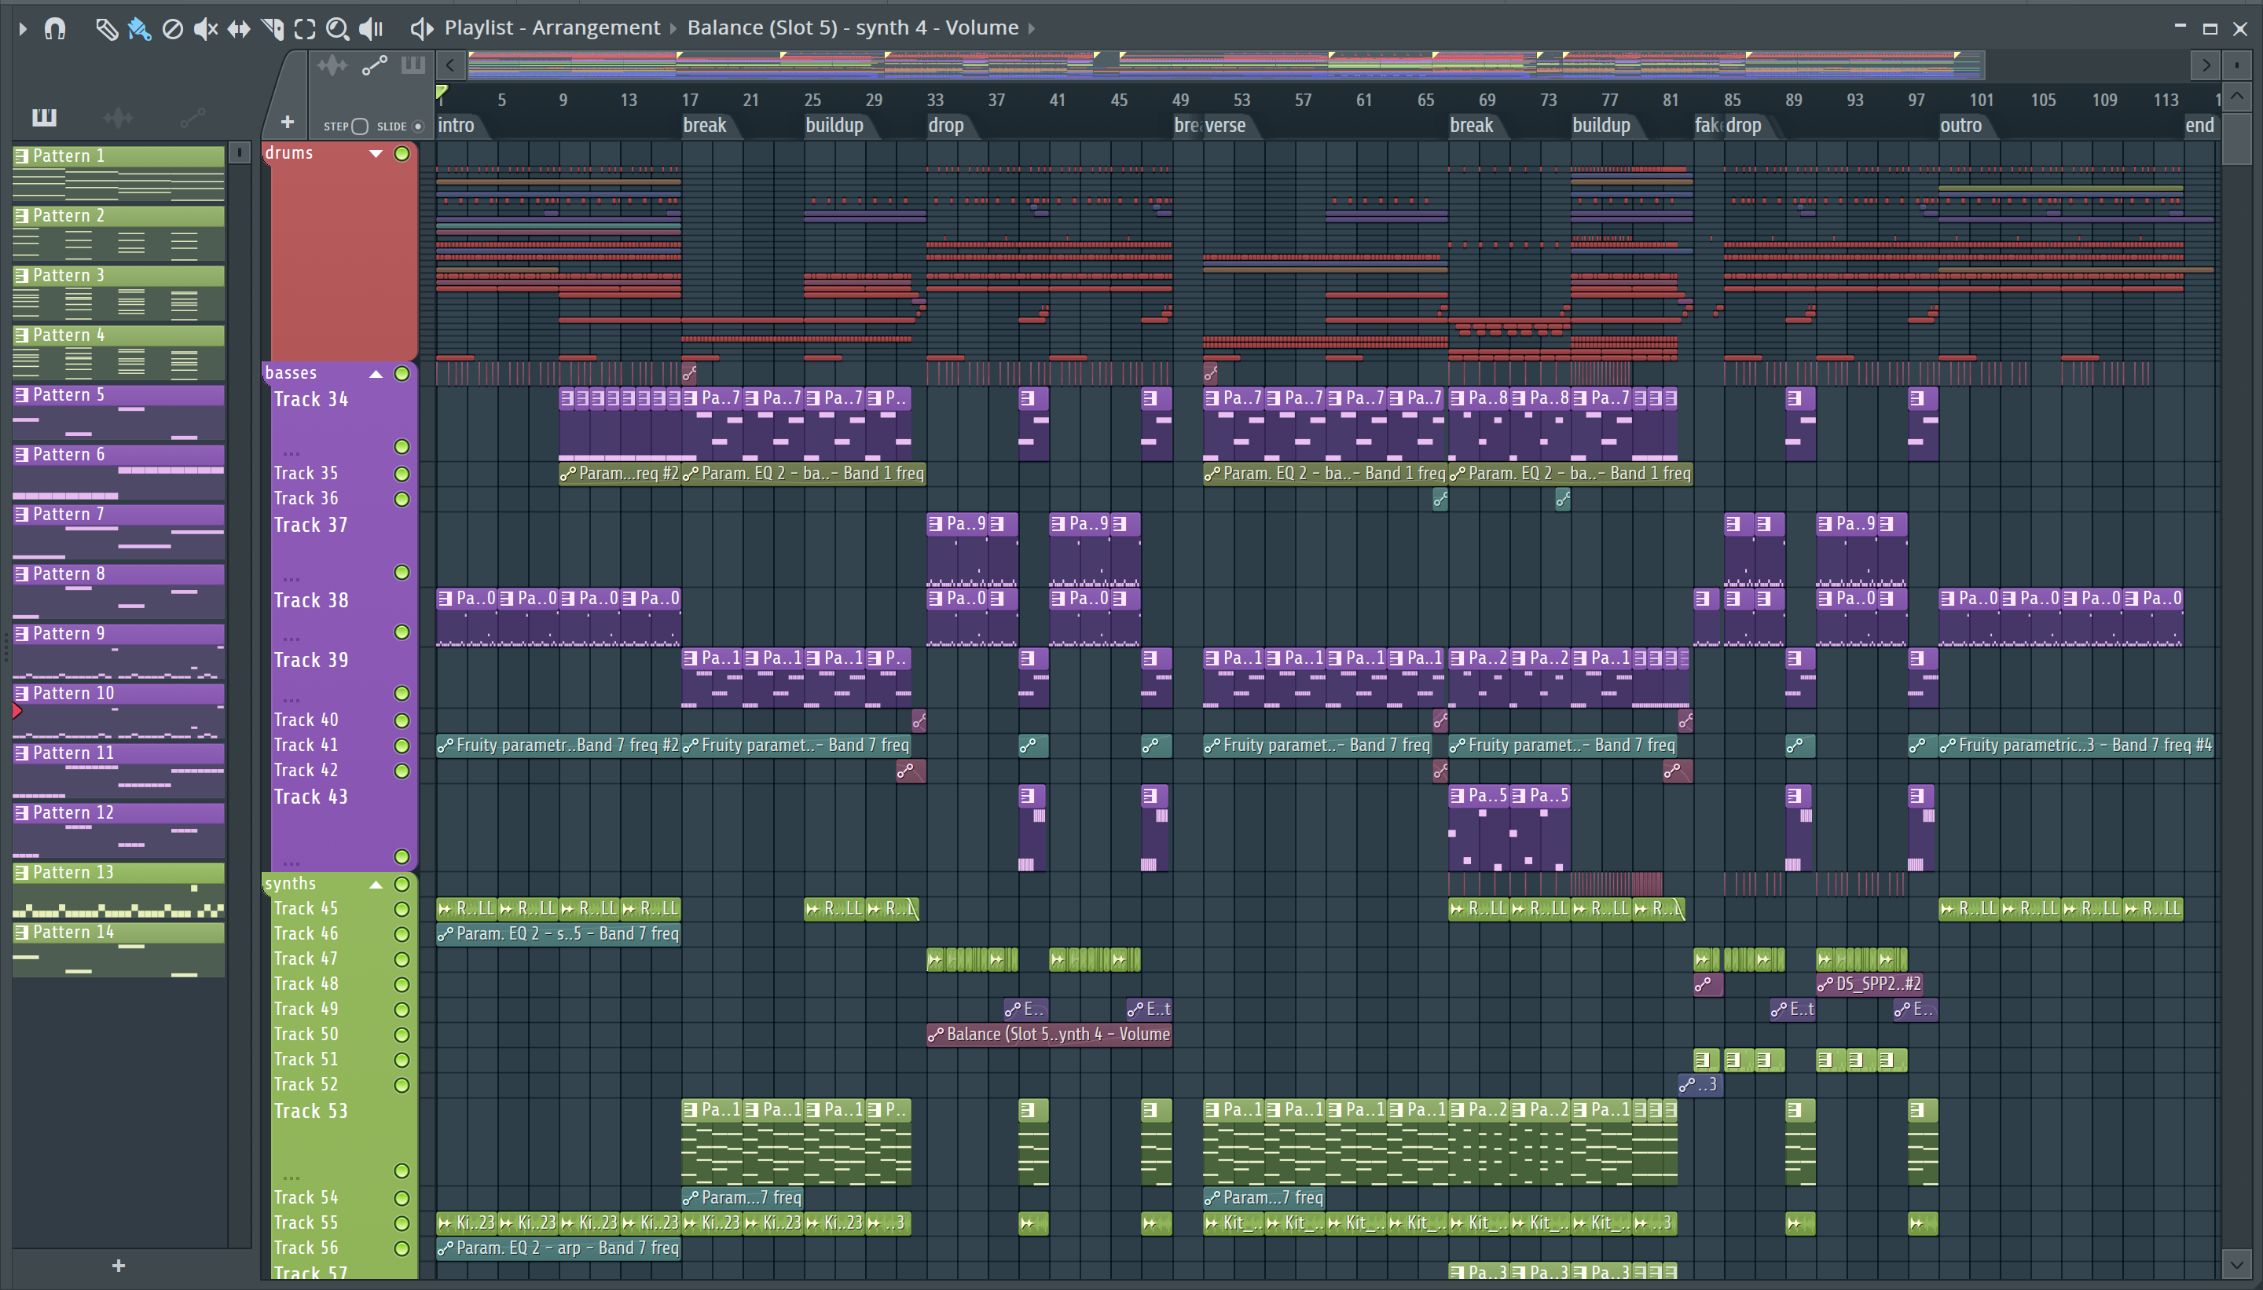Mute the basses track group
The image size is (2263, 1290).
pos(402,373)
